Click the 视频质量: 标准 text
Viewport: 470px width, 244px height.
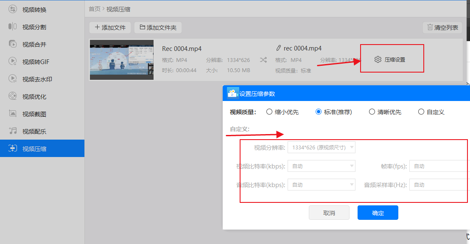(293, 70)
